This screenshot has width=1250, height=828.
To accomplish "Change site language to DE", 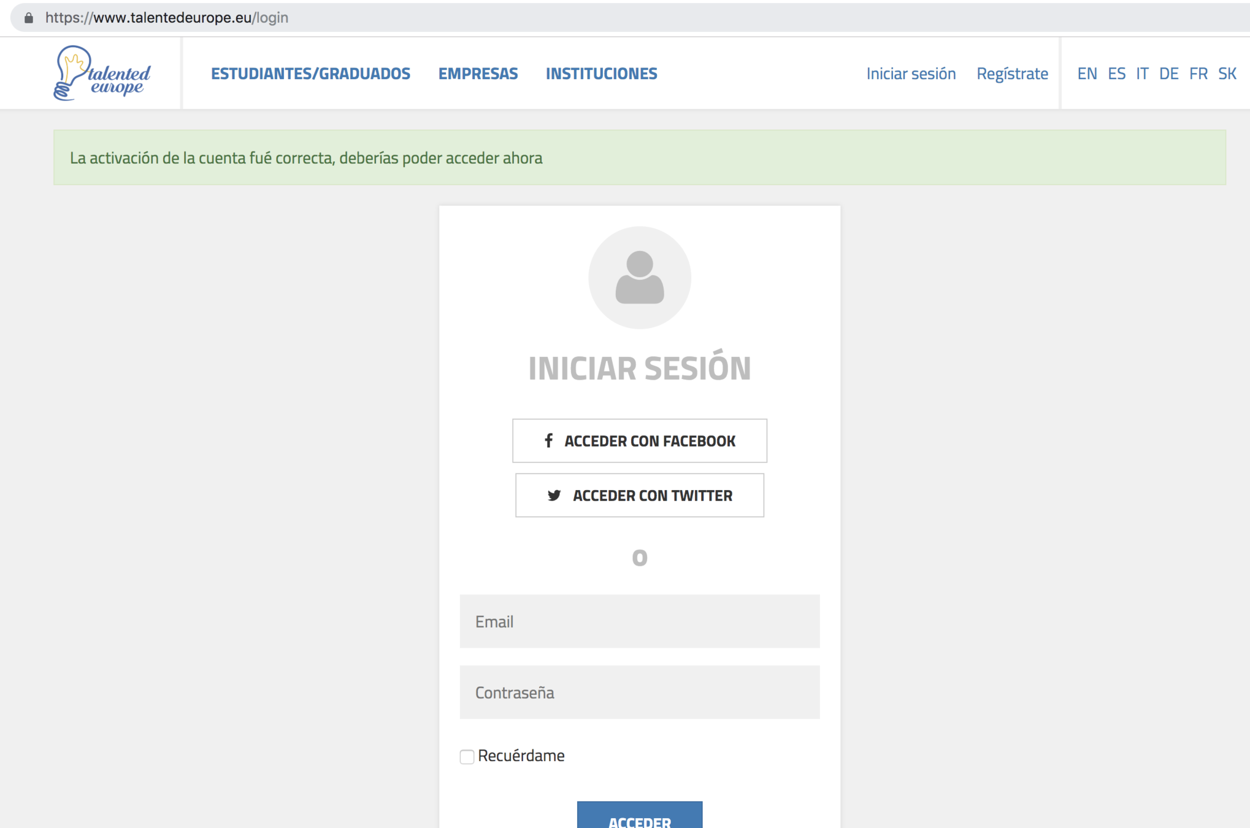I will (1168, 74).
